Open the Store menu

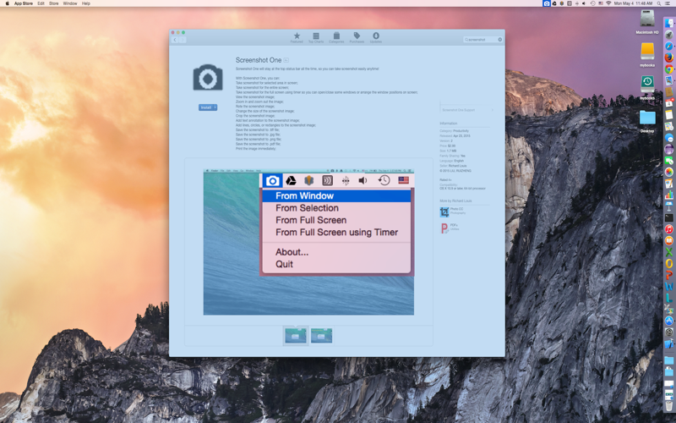pyautogui.click(x=54, y=3)
